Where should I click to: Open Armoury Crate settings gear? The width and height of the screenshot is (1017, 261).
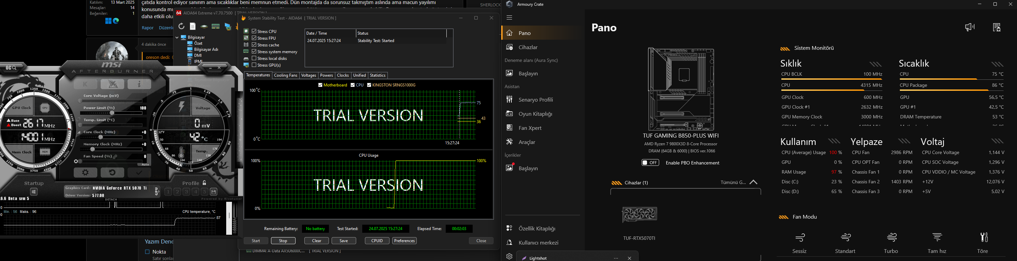[509, 256]
